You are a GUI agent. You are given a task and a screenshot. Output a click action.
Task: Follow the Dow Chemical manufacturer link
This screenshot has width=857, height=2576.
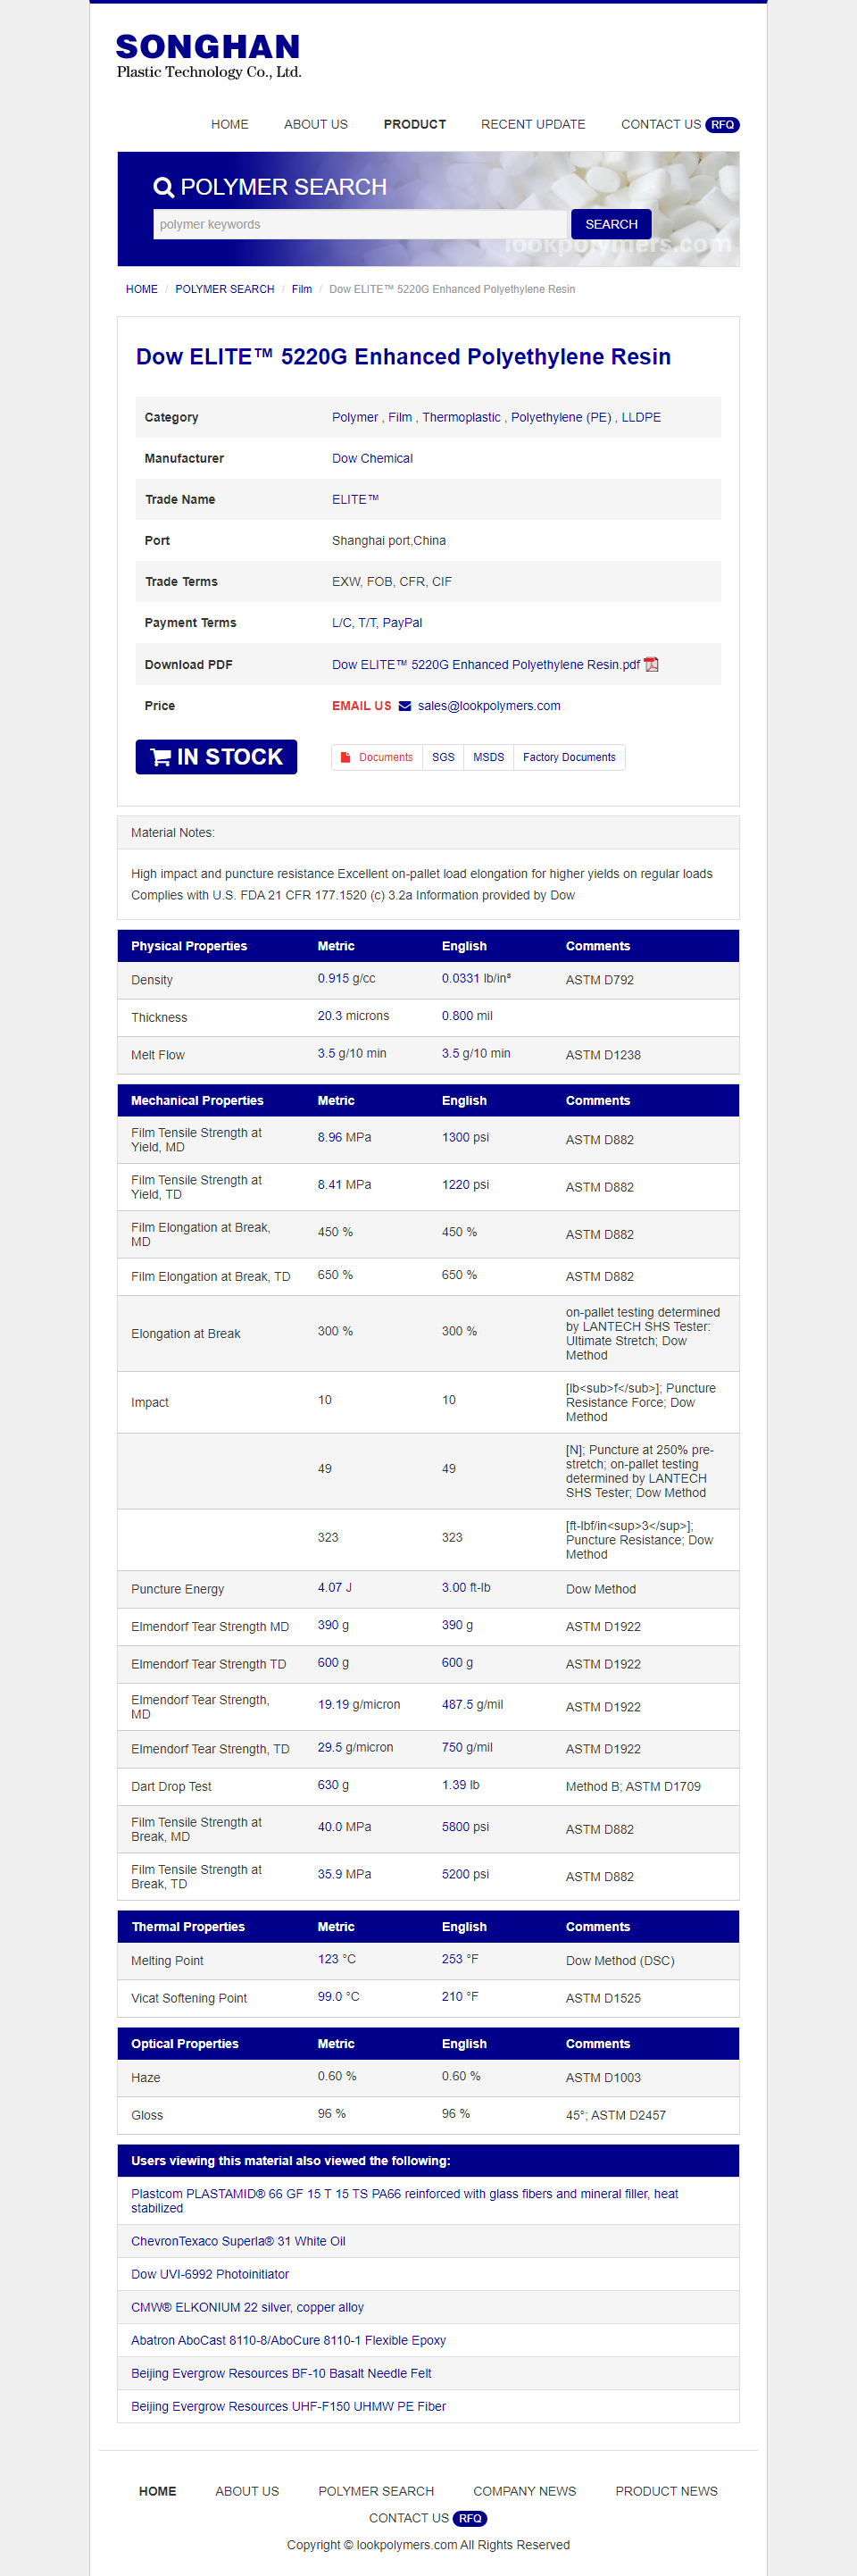[x=372, y=459]
